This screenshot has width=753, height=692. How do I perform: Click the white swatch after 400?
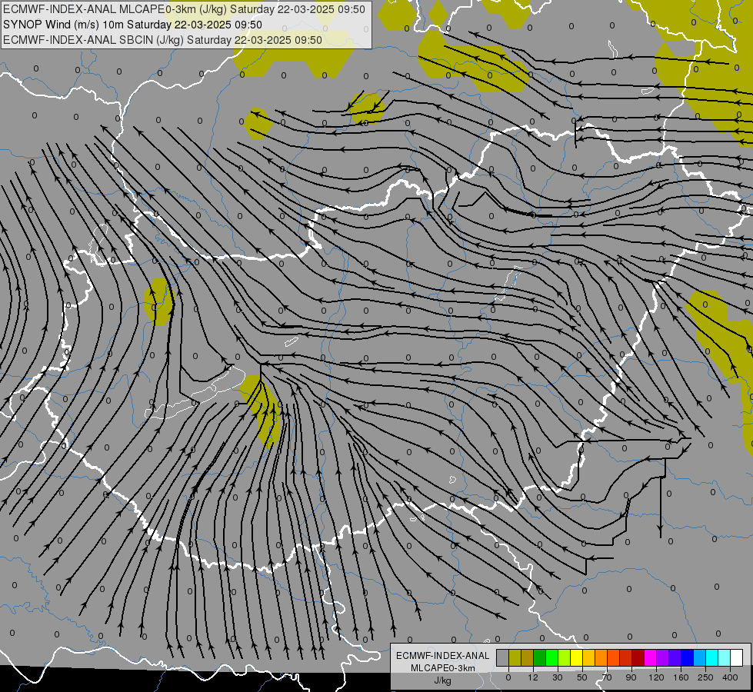(737, 657)
